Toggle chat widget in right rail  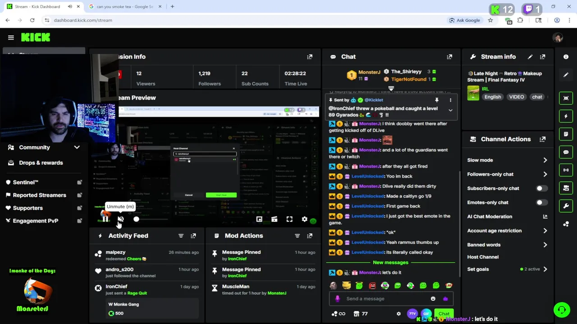566,152
